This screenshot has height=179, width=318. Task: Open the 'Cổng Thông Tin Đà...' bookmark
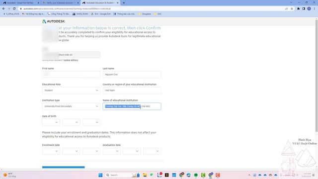tap(59, 14)
